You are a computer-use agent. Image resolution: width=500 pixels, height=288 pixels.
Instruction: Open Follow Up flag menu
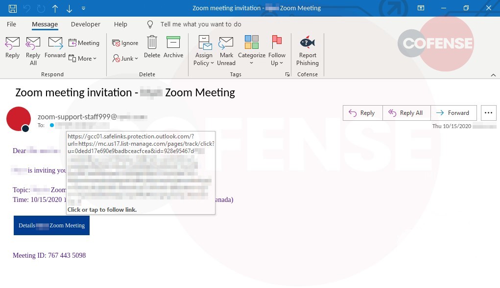click(277, 51)
